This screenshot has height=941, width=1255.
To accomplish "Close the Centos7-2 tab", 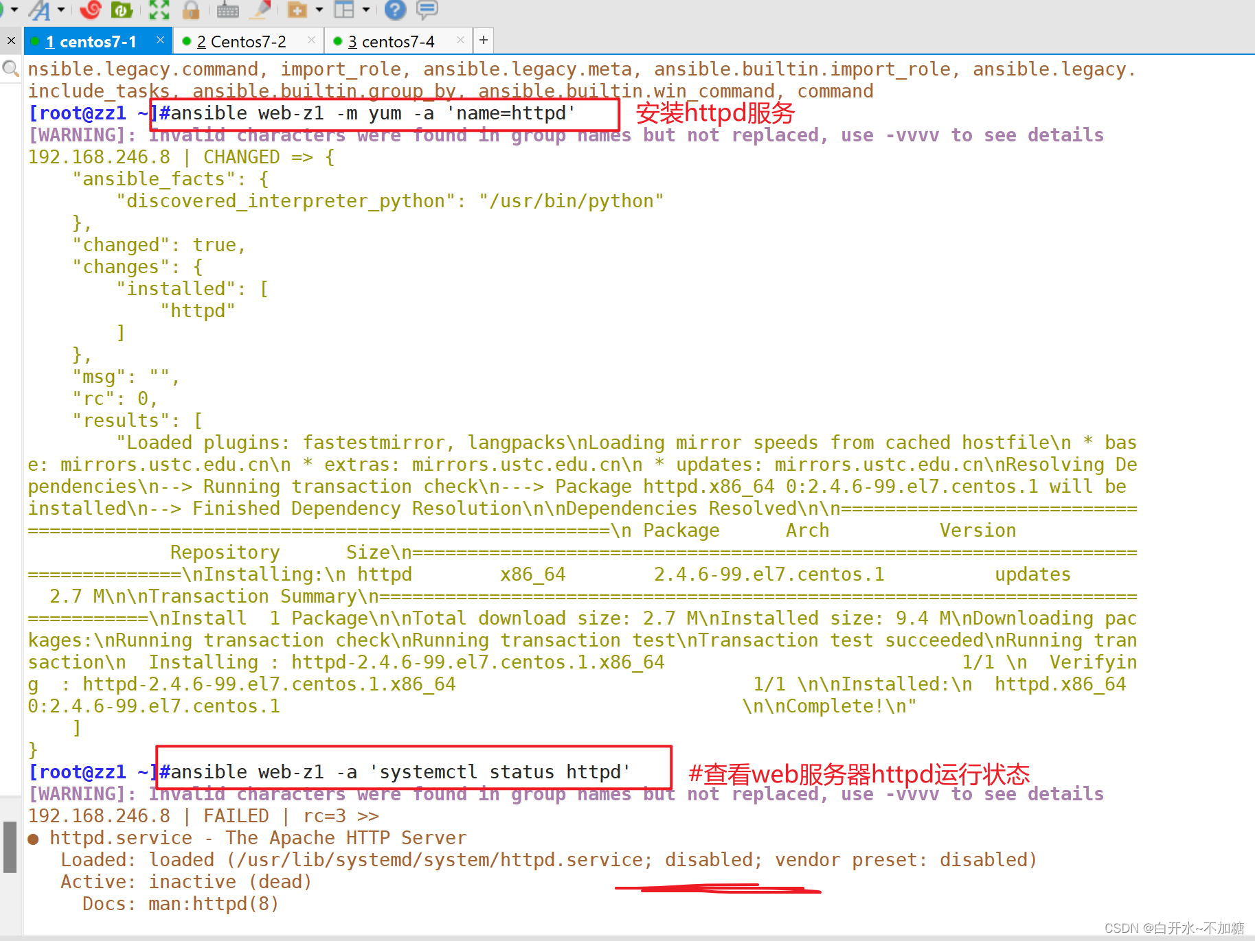I will [x=311, y=40].
